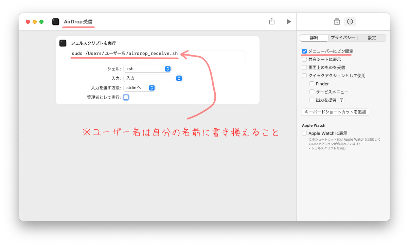Viewport: 409px width, 246px height.
Task: Click the AirDrop受信 shortcut terminal icon
Action: 56,22
